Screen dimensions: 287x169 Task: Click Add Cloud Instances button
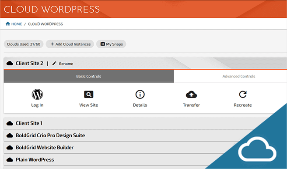[70, 44]
